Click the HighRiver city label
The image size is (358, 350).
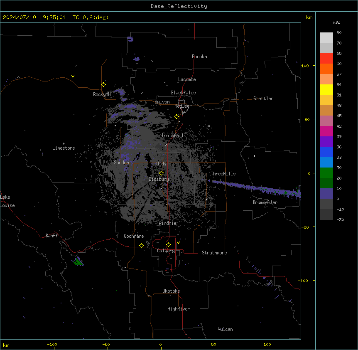(179, 309)
